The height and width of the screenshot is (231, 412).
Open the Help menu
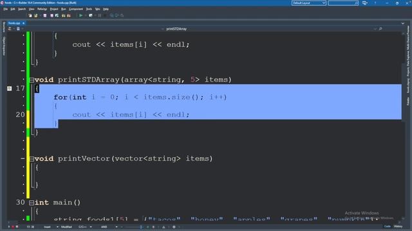106,9
